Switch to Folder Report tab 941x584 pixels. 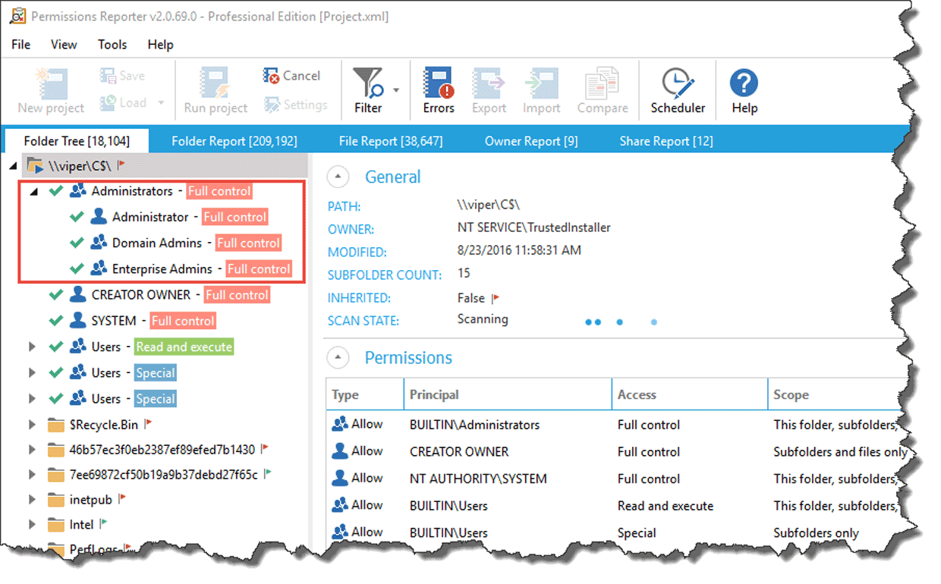point(234,141)
